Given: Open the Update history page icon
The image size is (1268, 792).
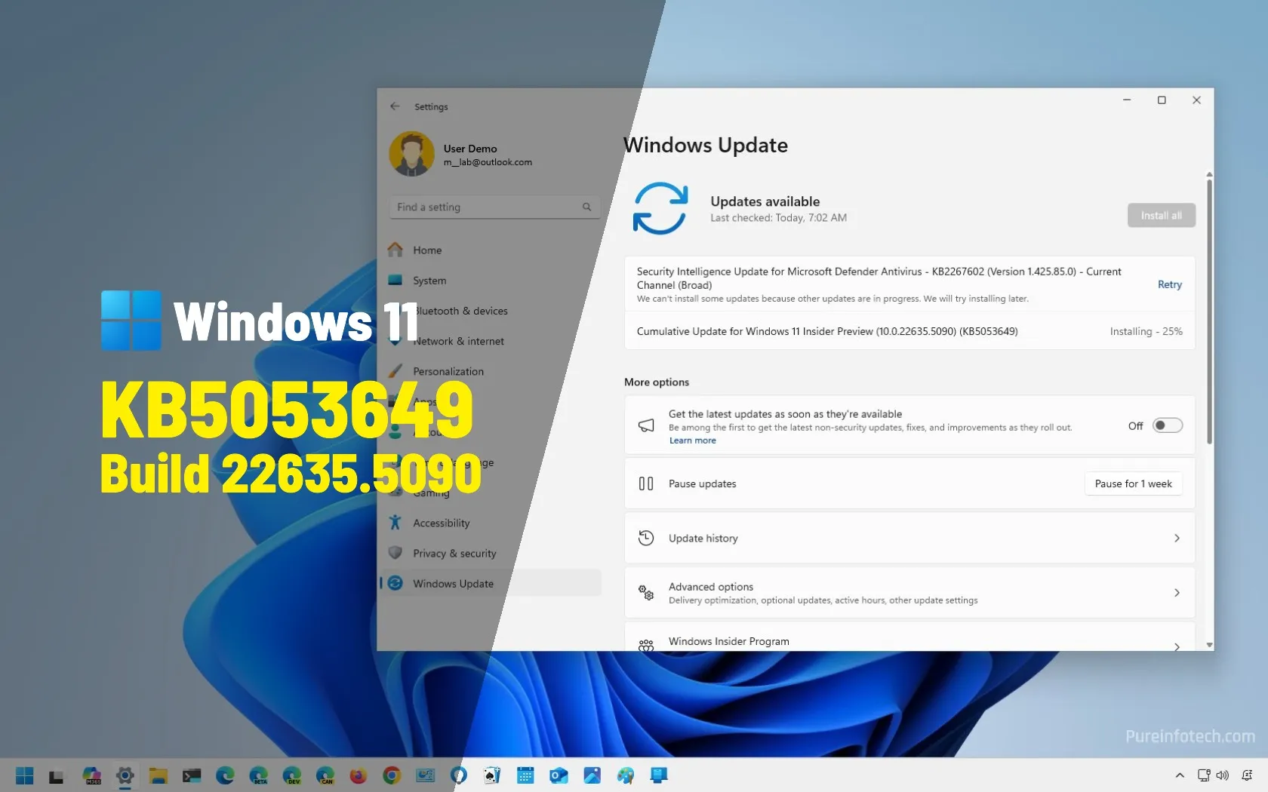Looking at the screenshot, I should (646, 537).
